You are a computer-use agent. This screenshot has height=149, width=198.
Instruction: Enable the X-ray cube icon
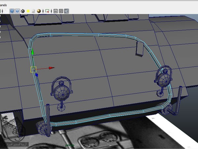tap(55, 11)
